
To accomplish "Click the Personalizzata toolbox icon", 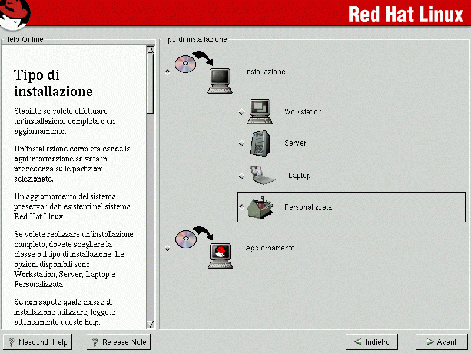I will point(260,207).
